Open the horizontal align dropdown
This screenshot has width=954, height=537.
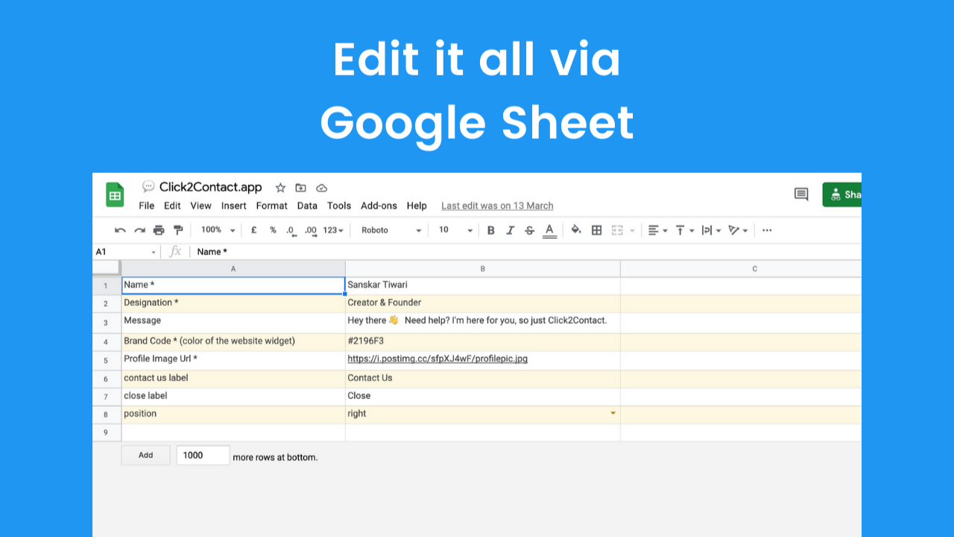[x=657, y=230]
